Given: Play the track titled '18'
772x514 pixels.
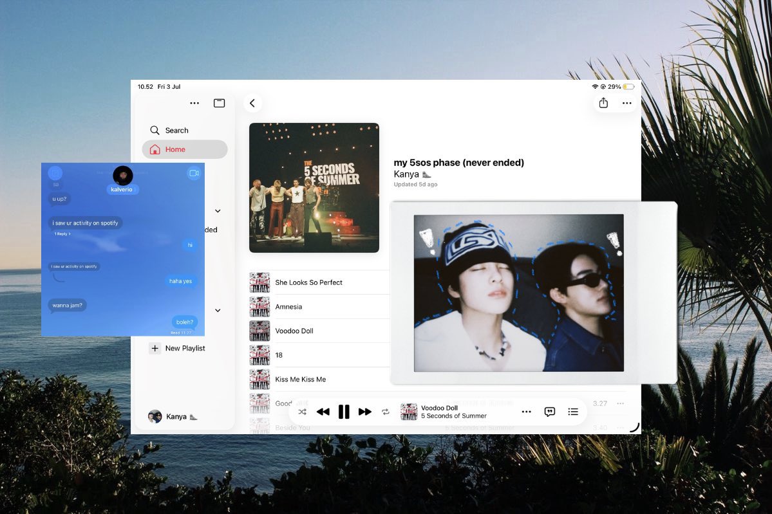Looking at the screenshot, I should (x=279, y=355).
